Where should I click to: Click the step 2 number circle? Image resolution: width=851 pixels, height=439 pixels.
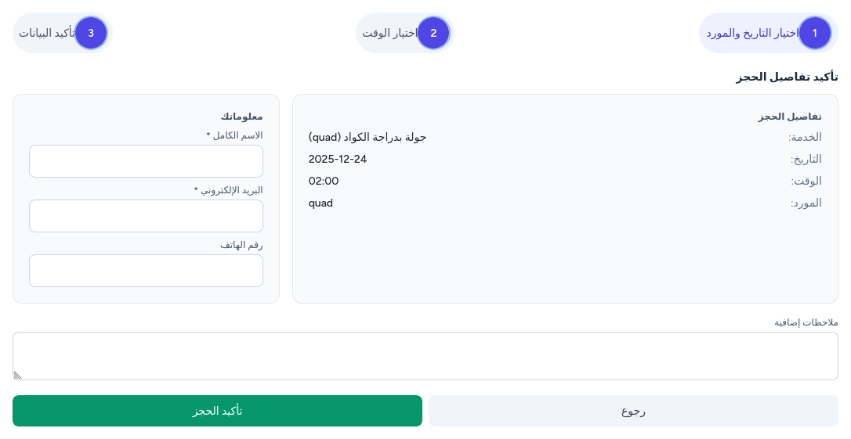coord(433,33)
